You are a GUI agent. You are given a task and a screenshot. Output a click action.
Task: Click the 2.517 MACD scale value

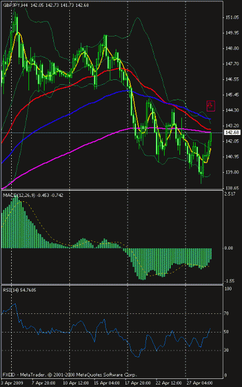[230, 194]
